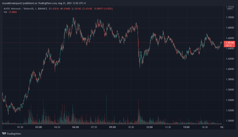Click the 09:00 time axis label

coord(112,127)
